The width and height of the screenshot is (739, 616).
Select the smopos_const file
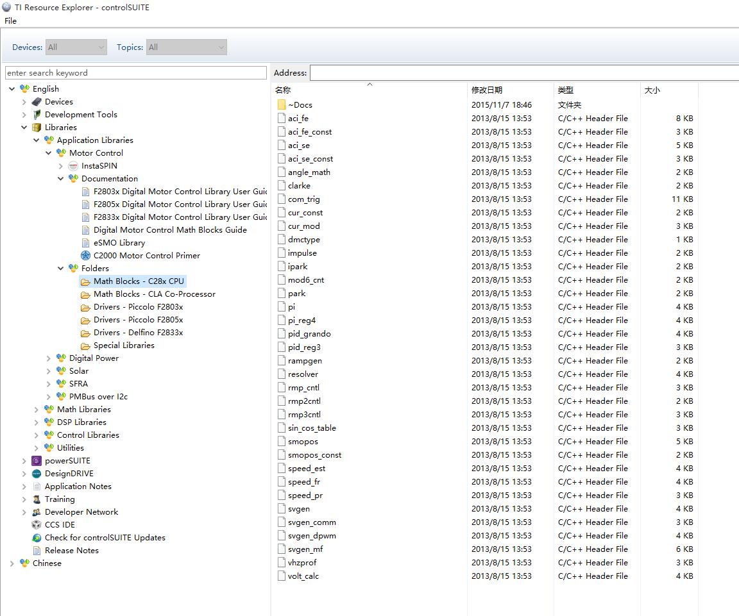314,455
